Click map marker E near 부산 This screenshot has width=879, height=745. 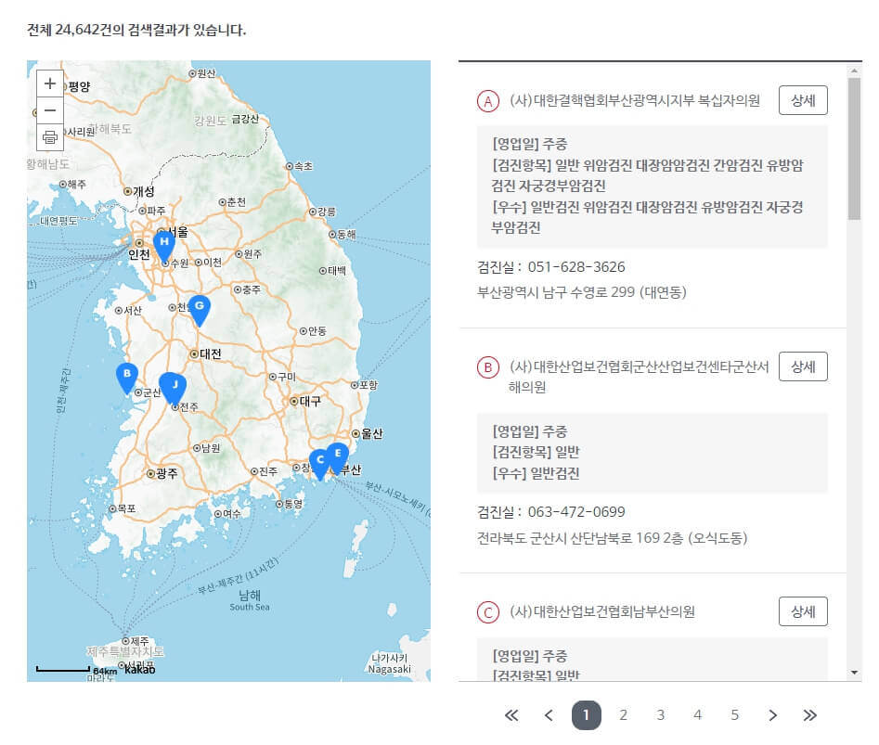(x=337, y=454)
